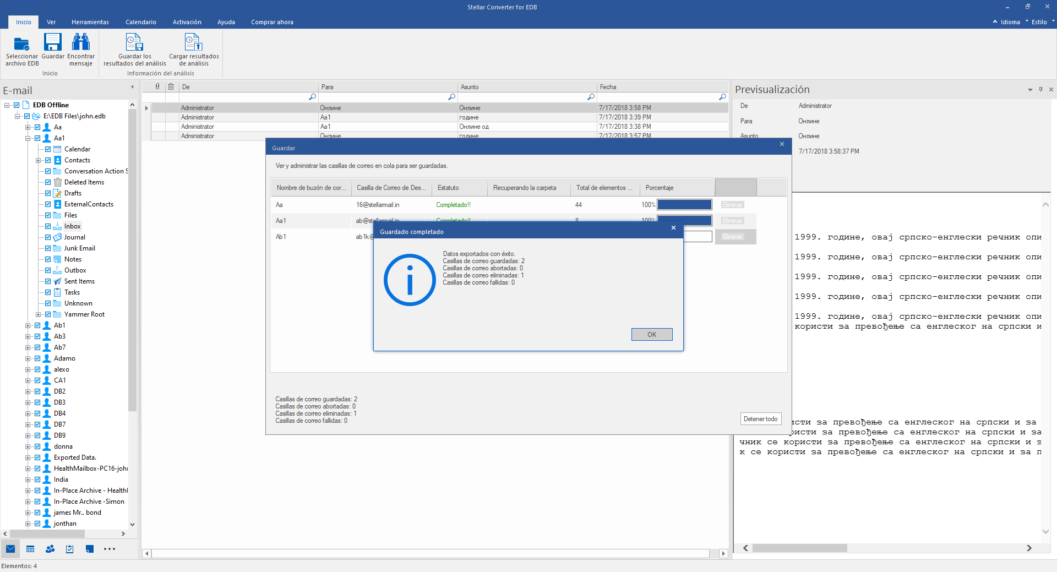The height and width of the screenshot is (572, 1057).
Task: Expand the alexo mailbox node
Action: click(28, 369)
